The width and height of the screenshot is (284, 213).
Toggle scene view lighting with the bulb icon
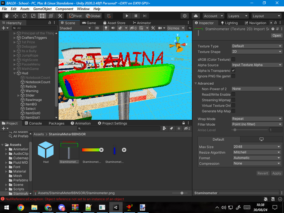(105, 28)
